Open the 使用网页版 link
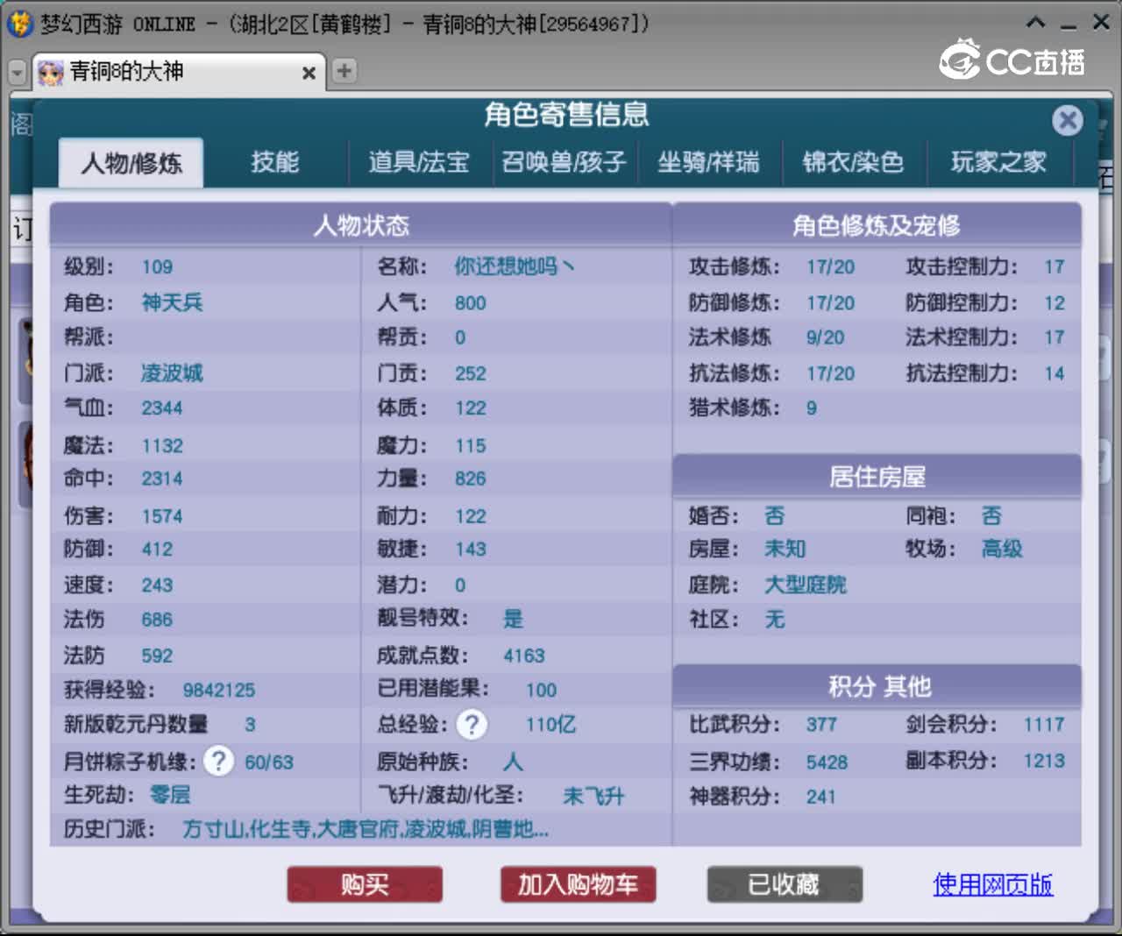Screen dimensions: 1122x936 [x=992, y=884]
